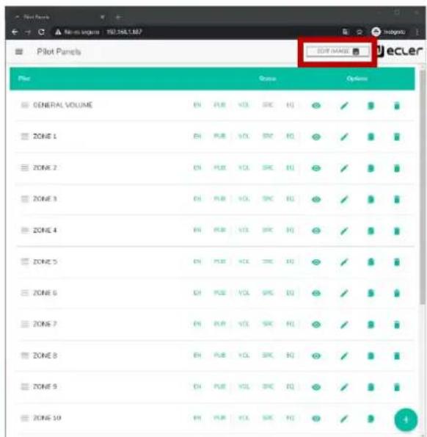This screenshot has height=437, width=427.
Task: Grab the drag handle of GENERAL VOLUME
Action: pos(25,105)
